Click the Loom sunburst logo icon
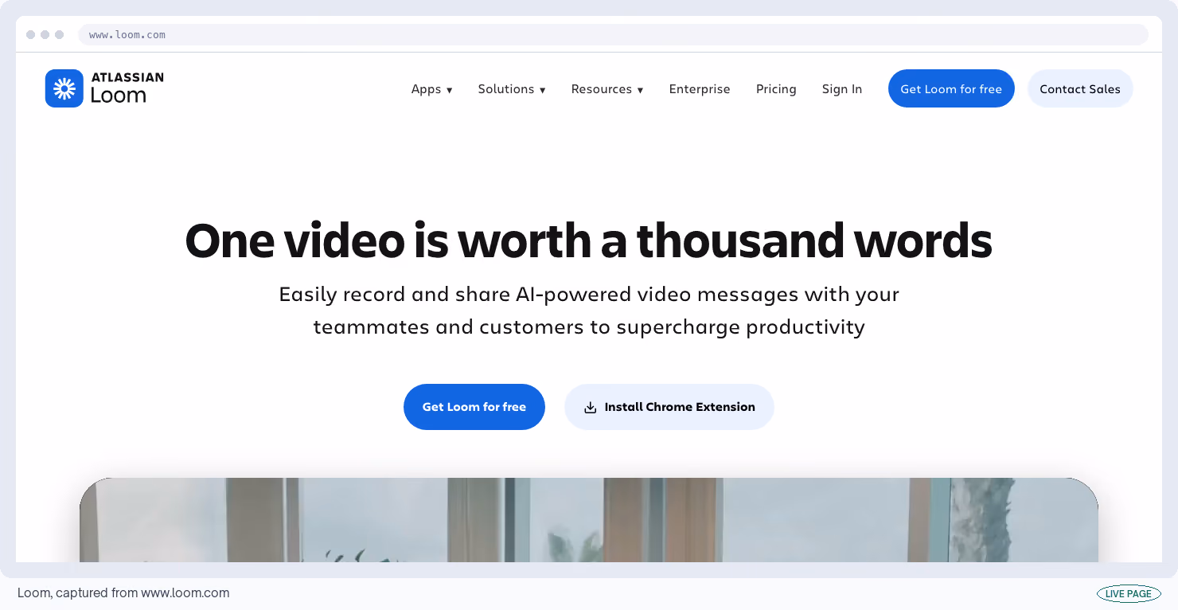 (x=64, y=88)
